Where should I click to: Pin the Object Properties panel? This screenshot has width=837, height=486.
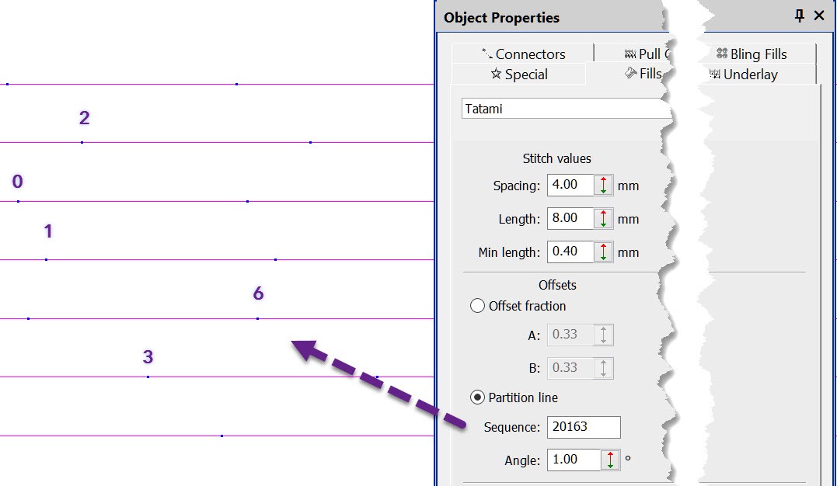(800, 16)
